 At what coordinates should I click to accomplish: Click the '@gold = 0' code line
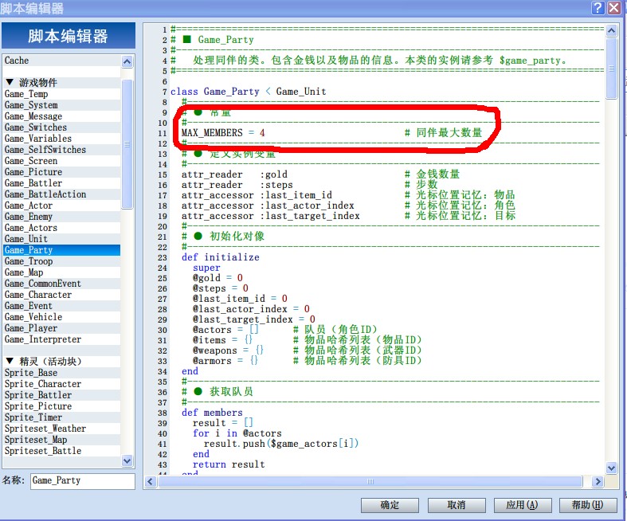217,278
